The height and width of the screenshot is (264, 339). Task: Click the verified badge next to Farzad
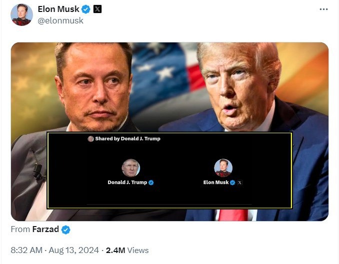click(65, 230)
